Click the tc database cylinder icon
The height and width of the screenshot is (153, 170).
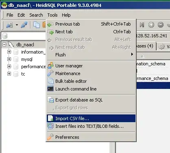16,74
